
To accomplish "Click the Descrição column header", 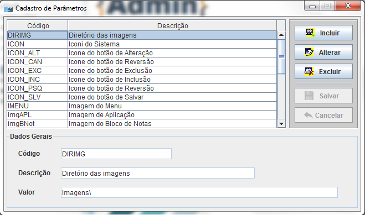I will coord(172,25).
